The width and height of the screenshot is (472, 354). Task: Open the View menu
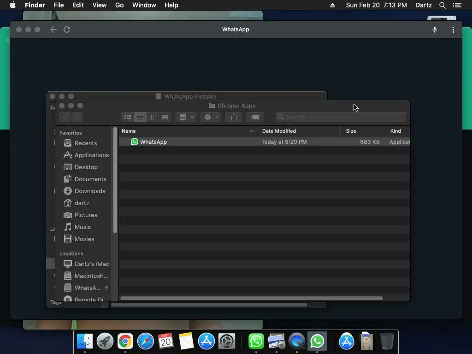pos(100,5)
